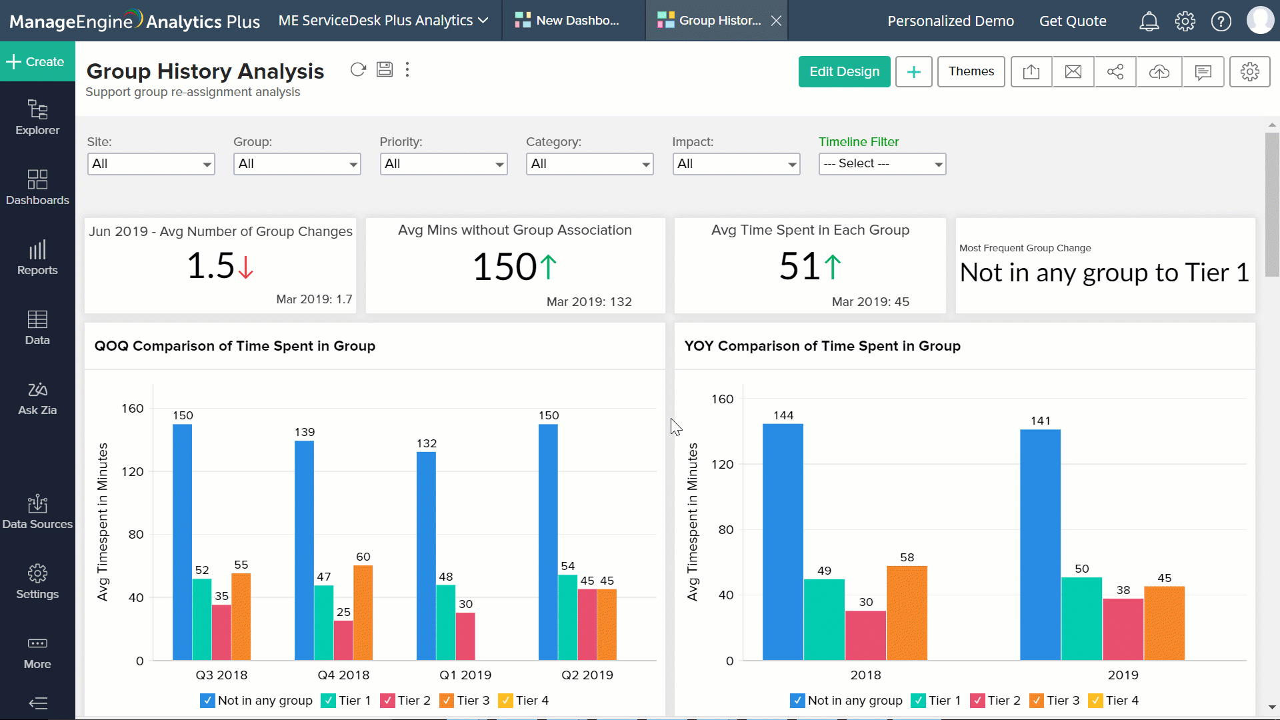This screenshot has height=720, width=1280.
Task: Email this dashboard via envelope icon
Action: [x=1073, y=71]
